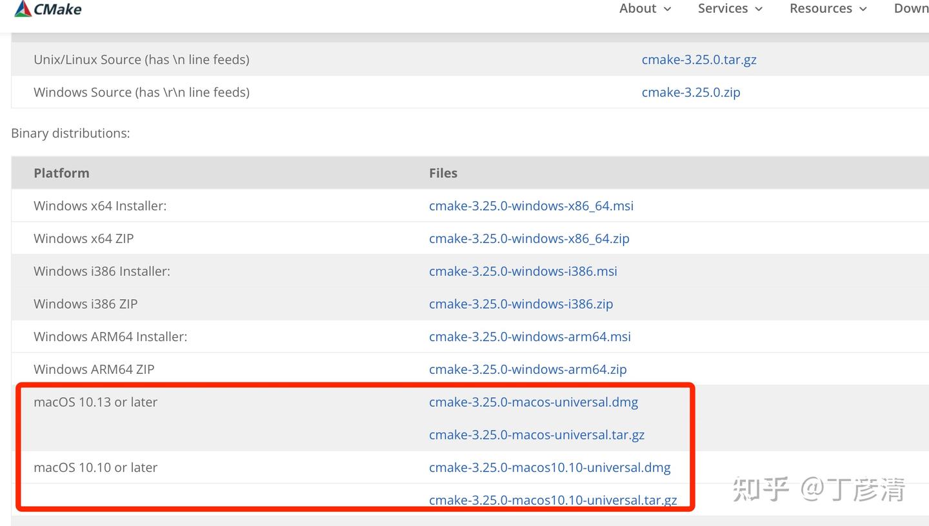Open the About menu item
This screenshot has width=929, height=526.
coord(637,8)
